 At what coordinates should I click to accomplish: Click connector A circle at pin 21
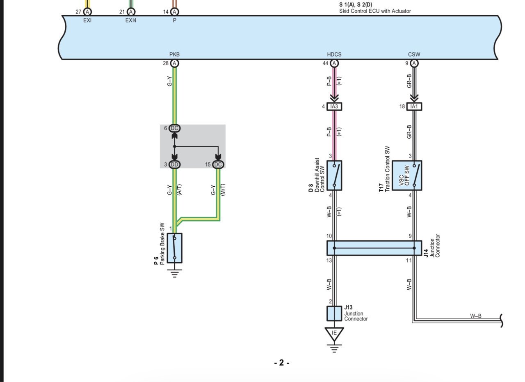(131, 12)
